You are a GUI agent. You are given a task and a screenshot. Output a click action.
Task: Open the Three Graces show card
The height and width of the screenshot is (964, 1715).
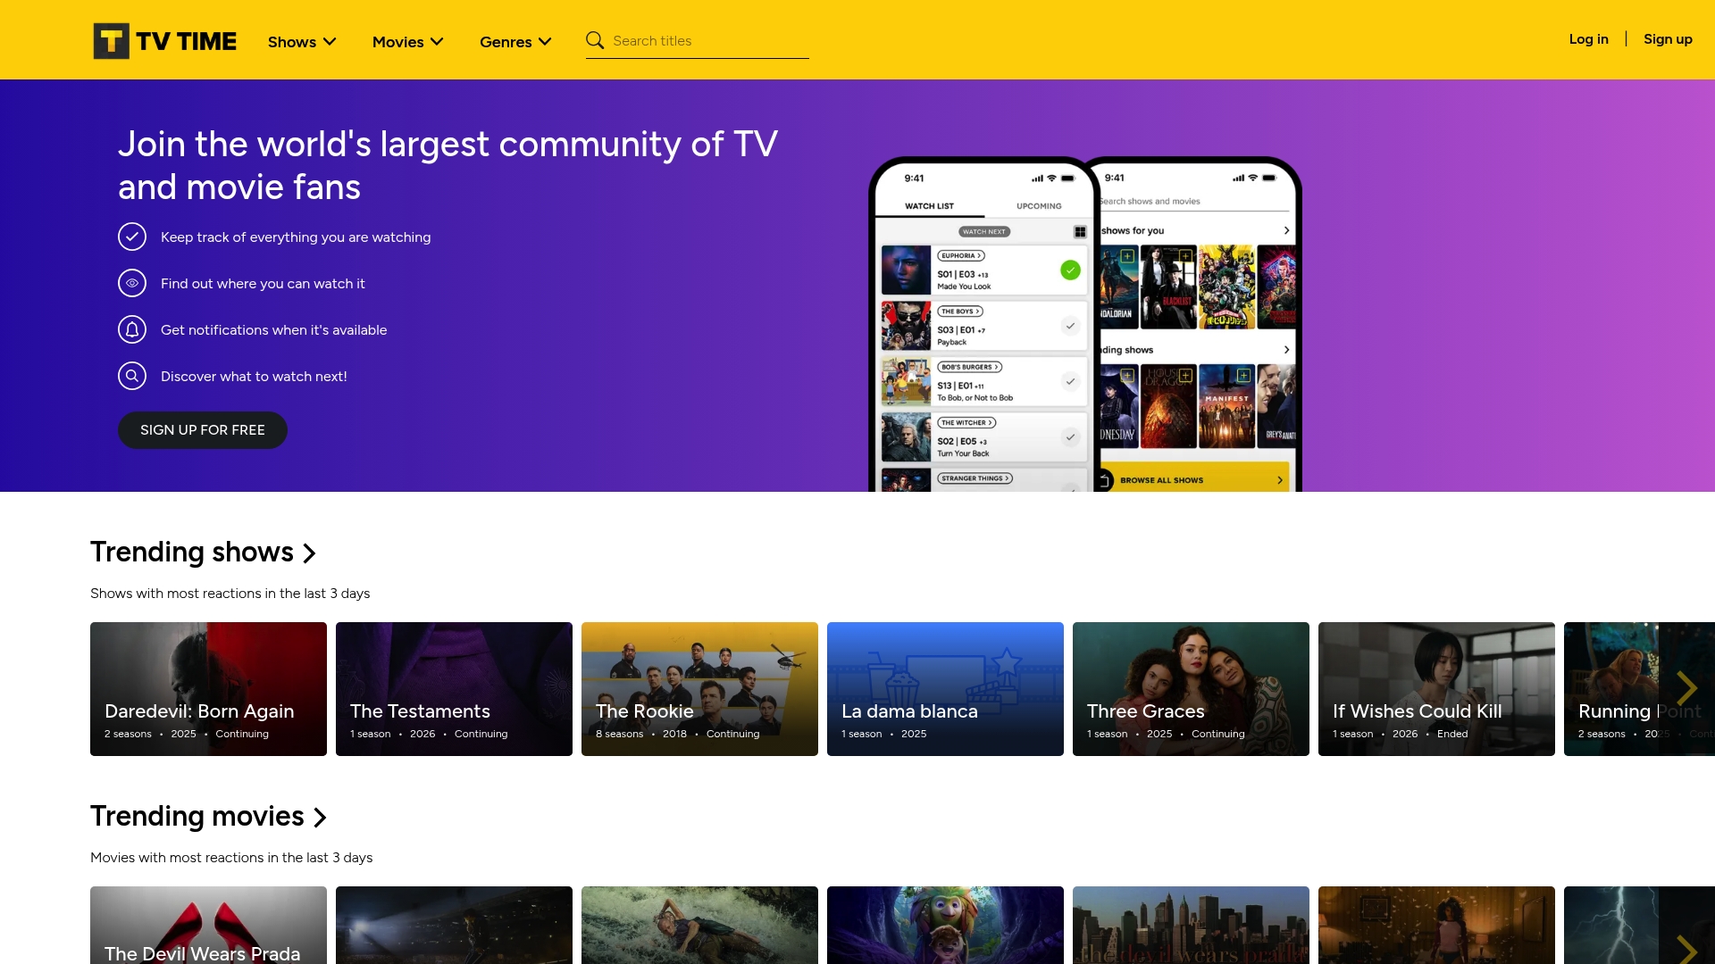1191,689
